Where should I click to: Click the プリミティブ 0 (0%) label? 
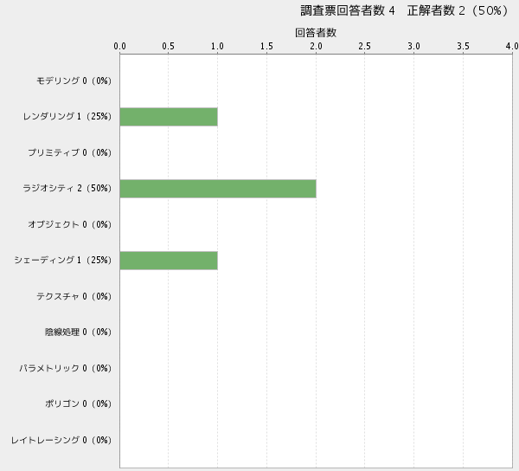tap(69, 153)
